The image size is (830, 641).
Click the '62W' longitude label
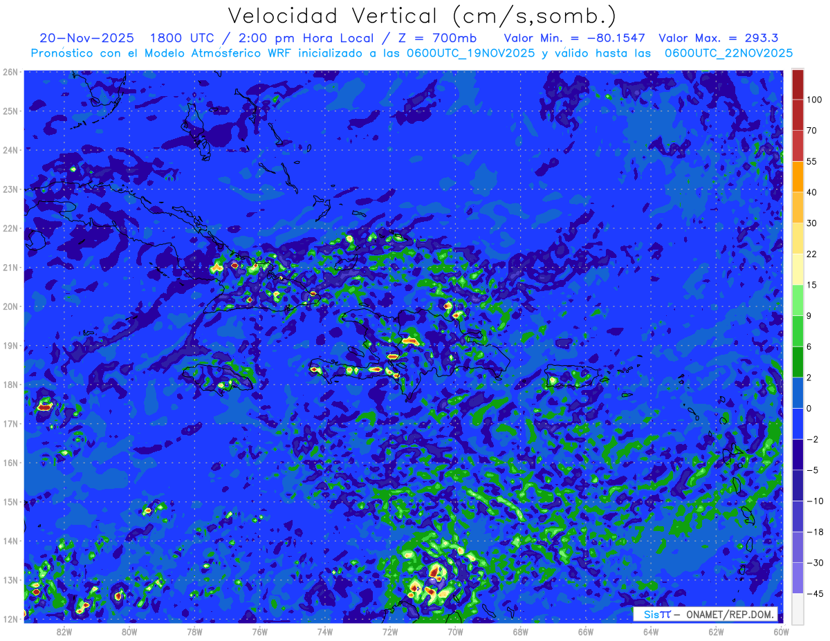tap(716, 631)
